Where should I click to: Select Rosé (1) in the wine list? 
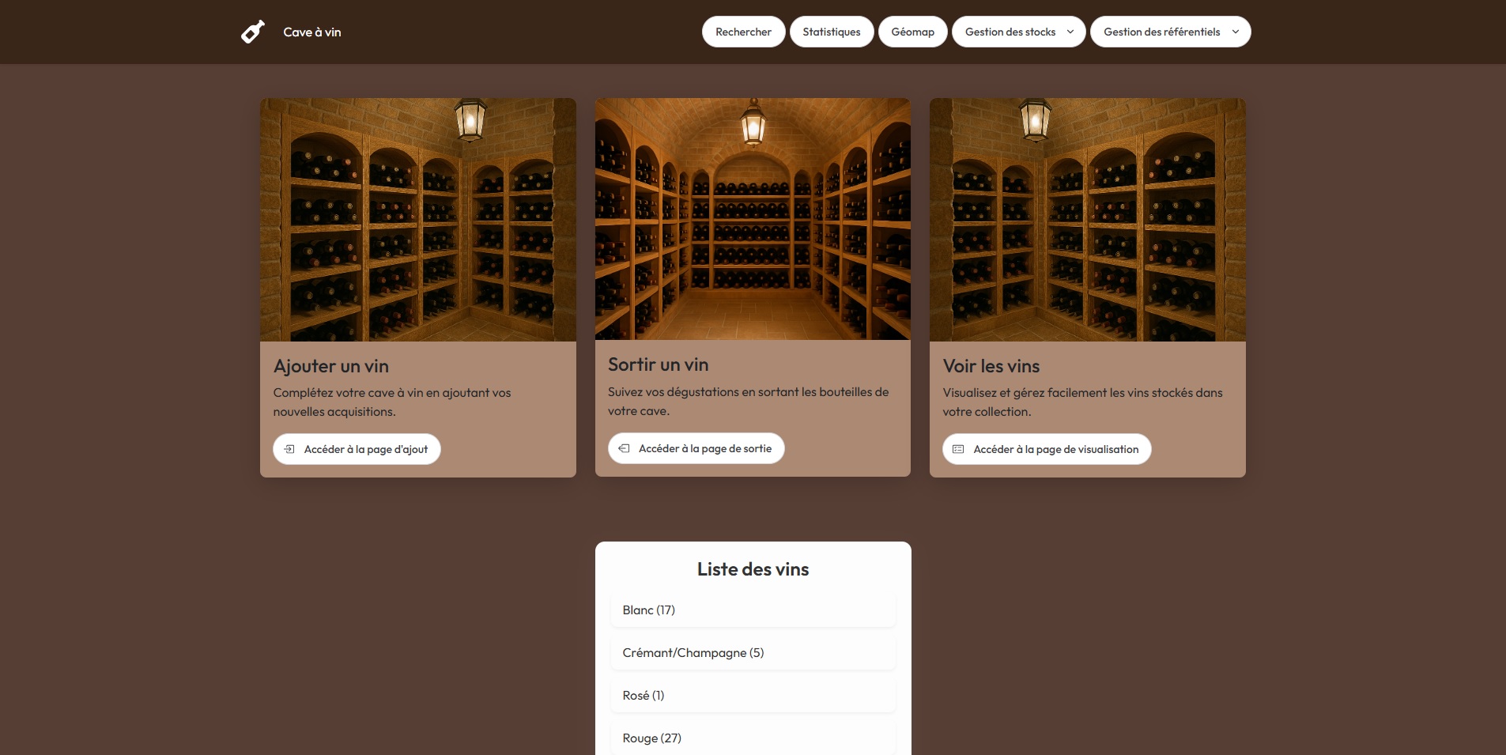753,695
